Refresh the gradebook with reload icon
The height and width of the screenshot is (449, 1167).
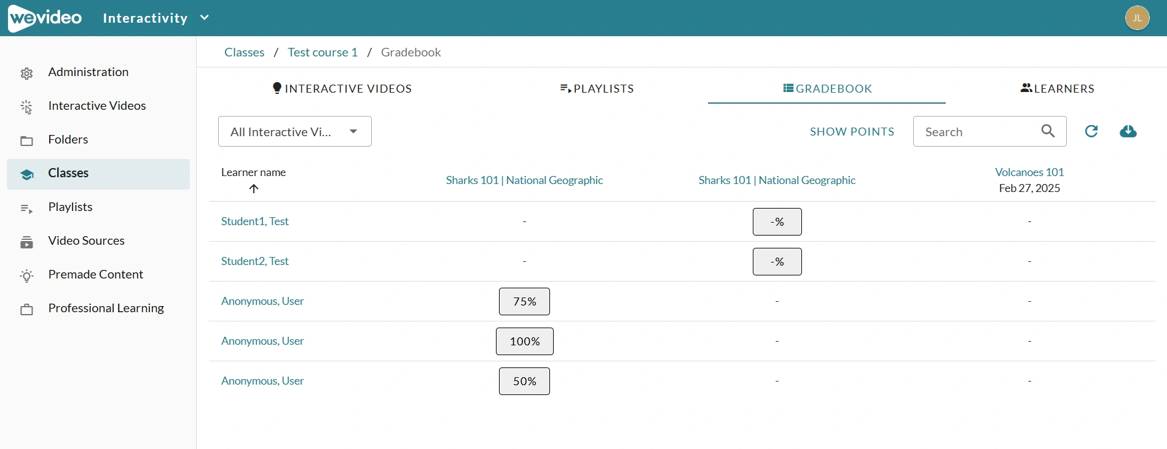(x=1091, y=131)
